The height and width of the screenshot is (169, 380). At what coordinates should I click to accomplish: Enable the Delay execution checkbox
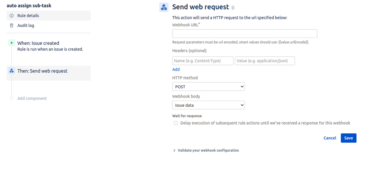pos(176,123)
